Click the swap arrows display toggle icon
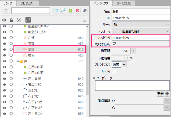This screenshot has width=171, height=117. coord(28,20)
